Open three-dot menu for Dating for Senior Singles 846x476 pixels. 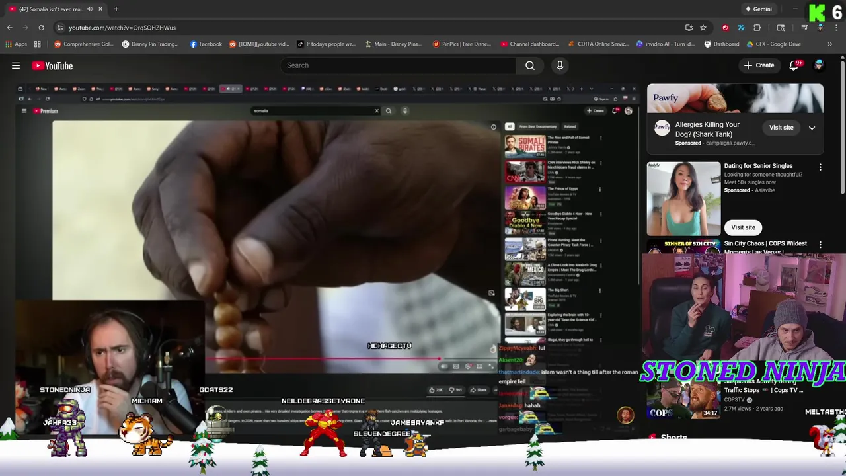(820, 167)
